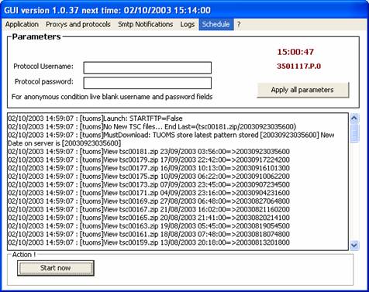Click the GUI version title bar

click(x=184, y=10)
